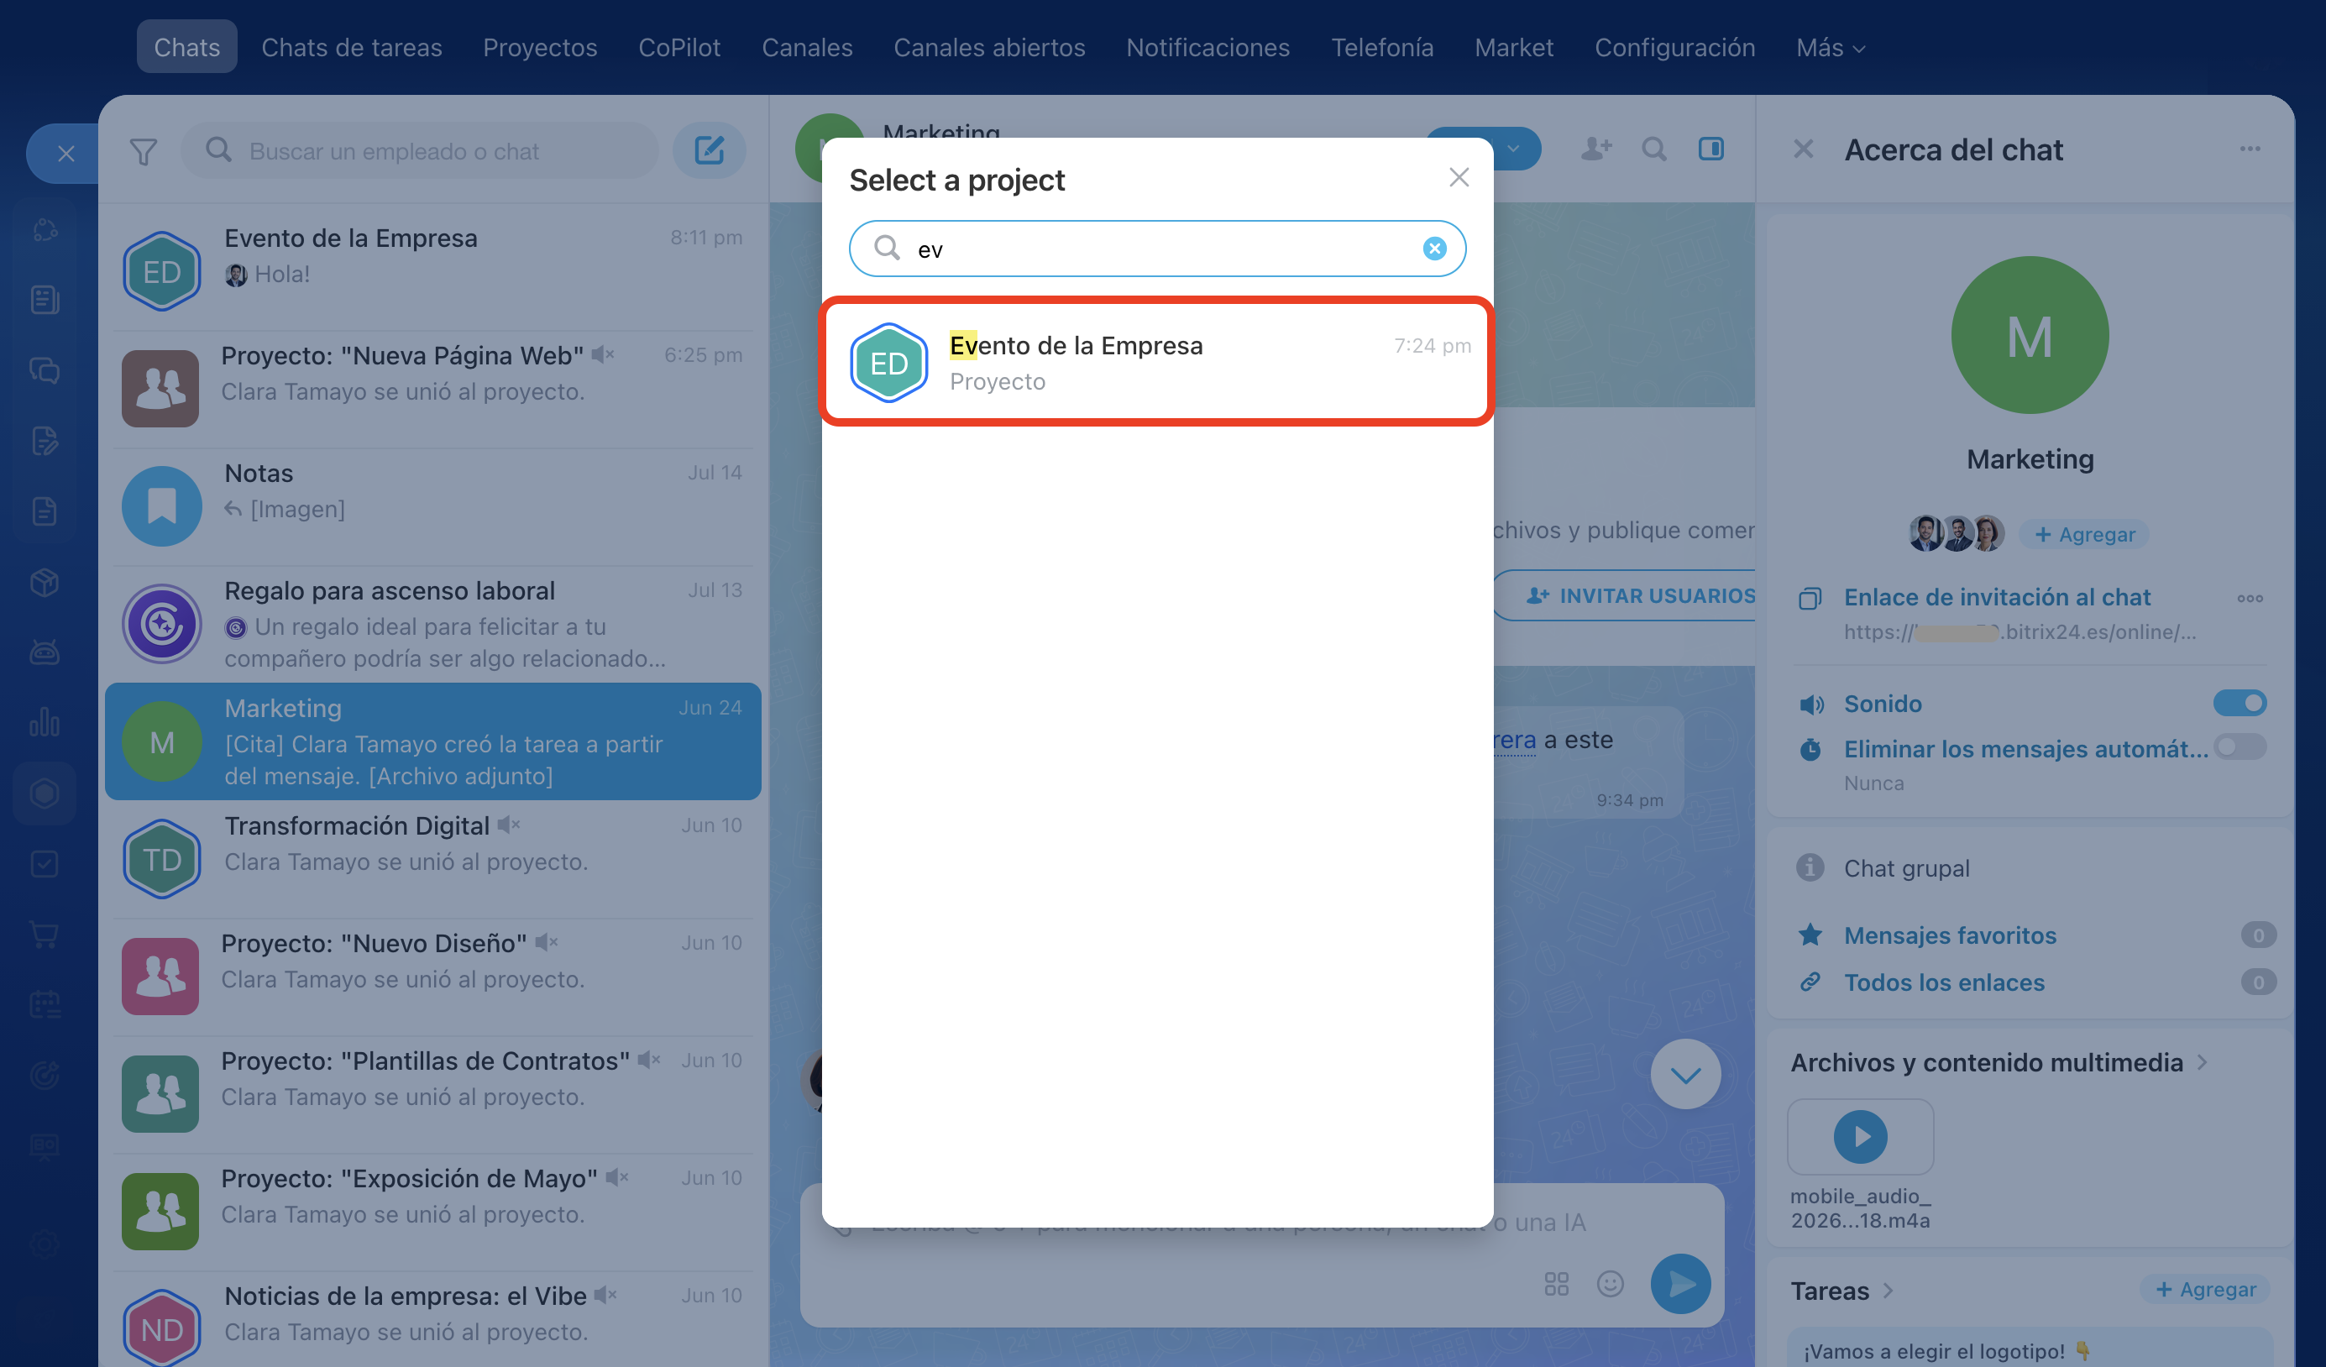Open Regalo para ascenso laboral CoPilot avatar

tap(161, 624)
